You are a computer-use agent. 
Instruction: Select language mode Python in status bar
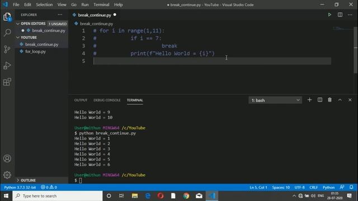pos(328,188)
